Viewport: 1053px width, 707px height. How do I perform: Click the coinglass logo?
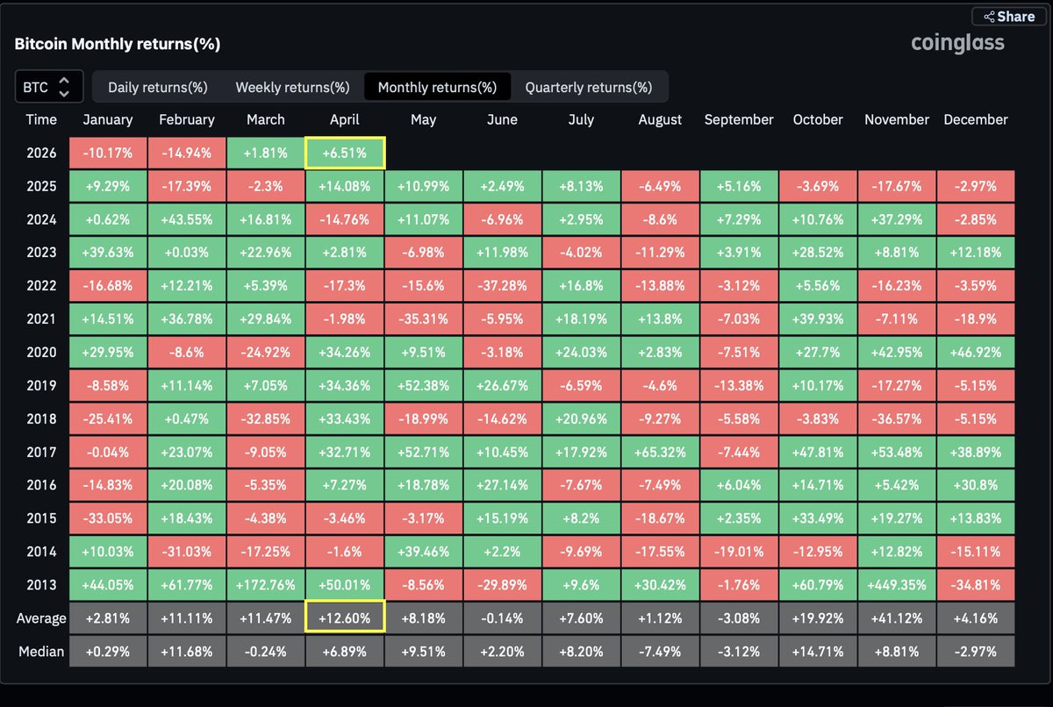click(x=957, y=43)
